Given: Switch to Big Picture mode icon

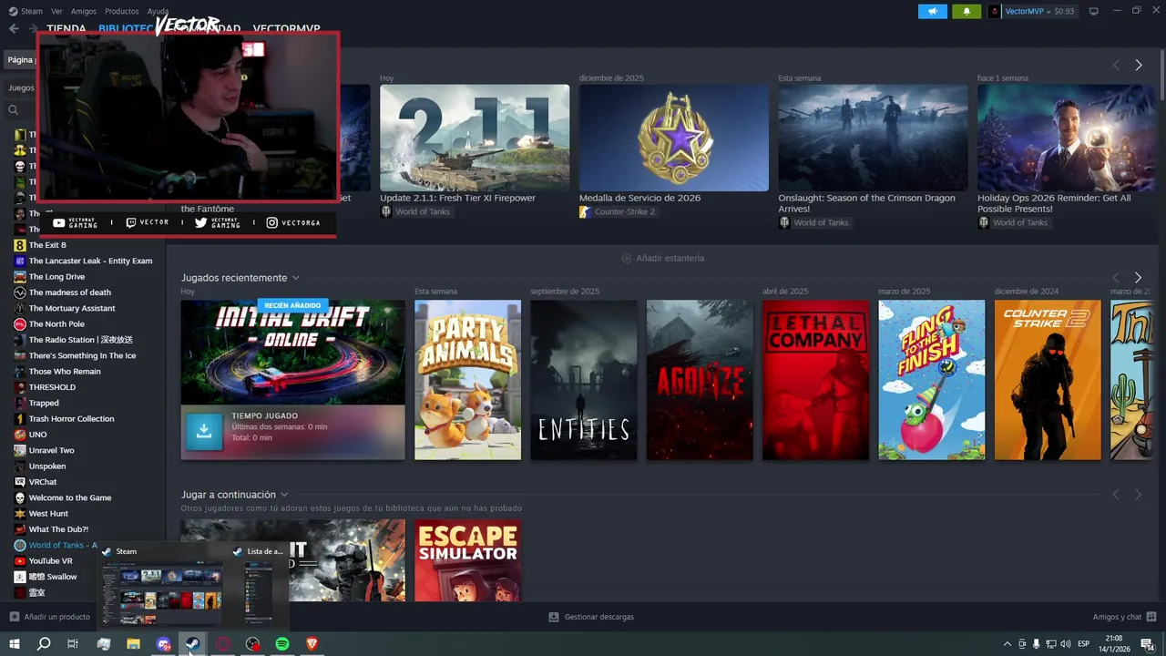Looking at the screenshot, I should 1094,11.
